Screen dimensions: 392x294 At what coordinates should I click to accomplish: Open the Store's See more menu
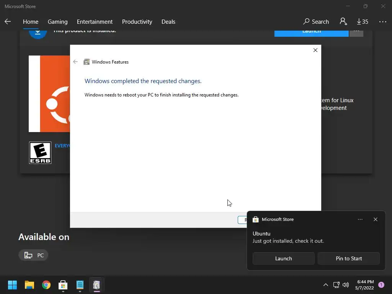coord(382,22)
